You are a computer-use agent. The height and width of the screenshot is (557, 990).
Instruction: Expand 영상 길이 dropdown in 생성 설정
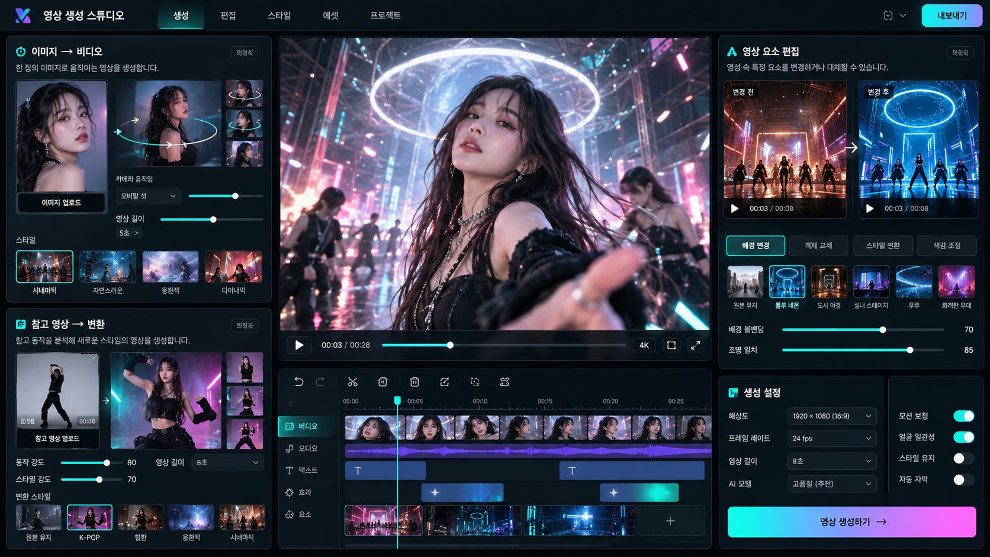tap(831, 461)
